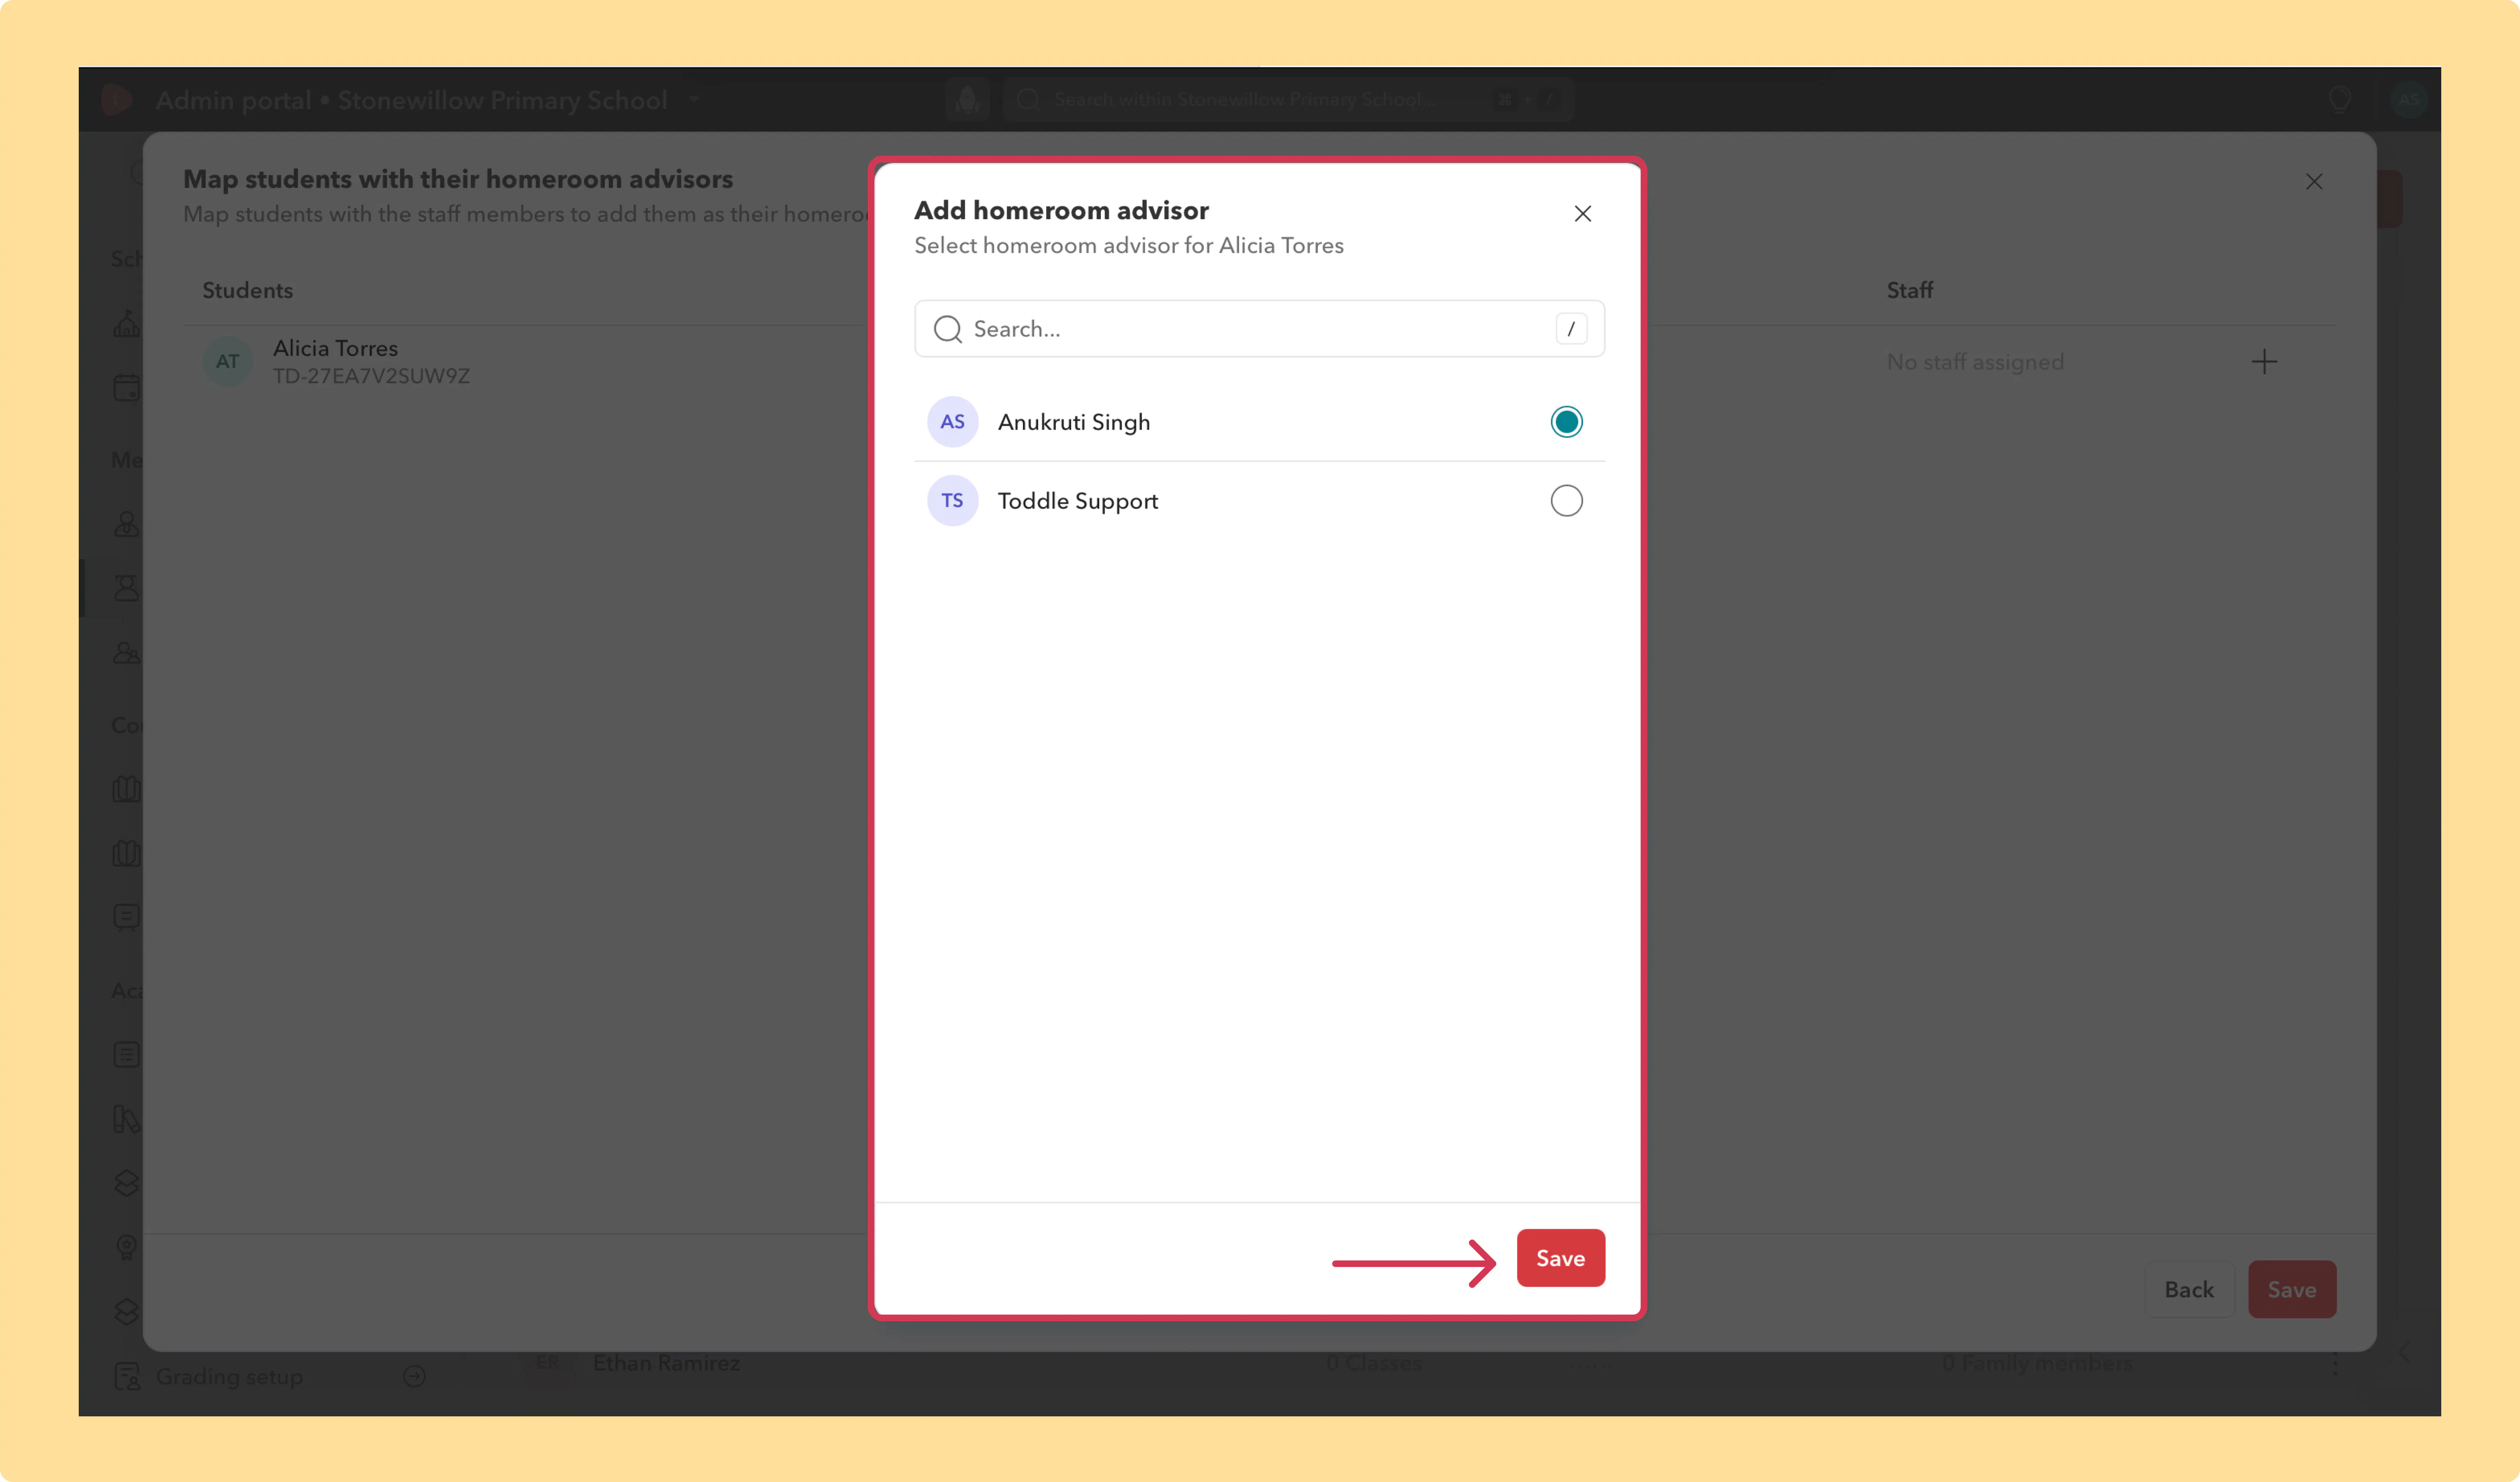Image resolution: width=2520 pixels, height=1482 pixels.
Task: Click the magnifier icon in the advisor search box
Action: point(947,328)
